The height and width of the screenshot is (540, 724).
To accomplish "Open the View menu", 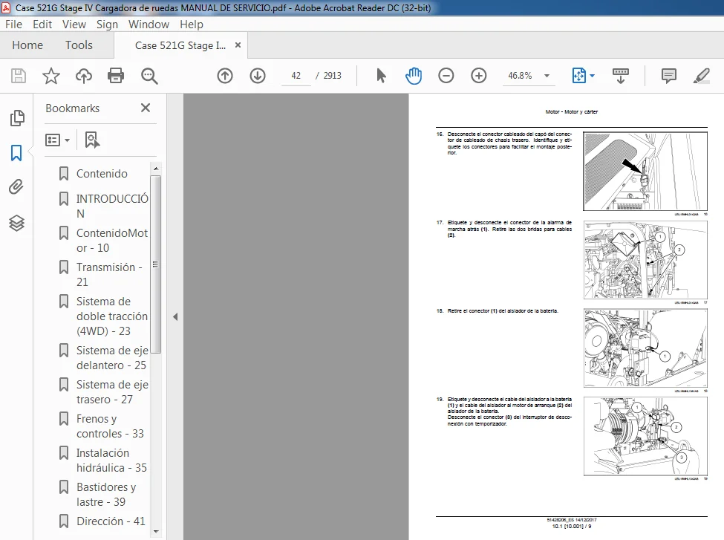I will point(74,24).
